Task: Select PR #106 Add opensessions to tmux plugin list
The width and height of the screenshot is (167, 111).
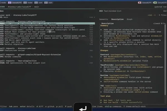Action: coord(47,63)
